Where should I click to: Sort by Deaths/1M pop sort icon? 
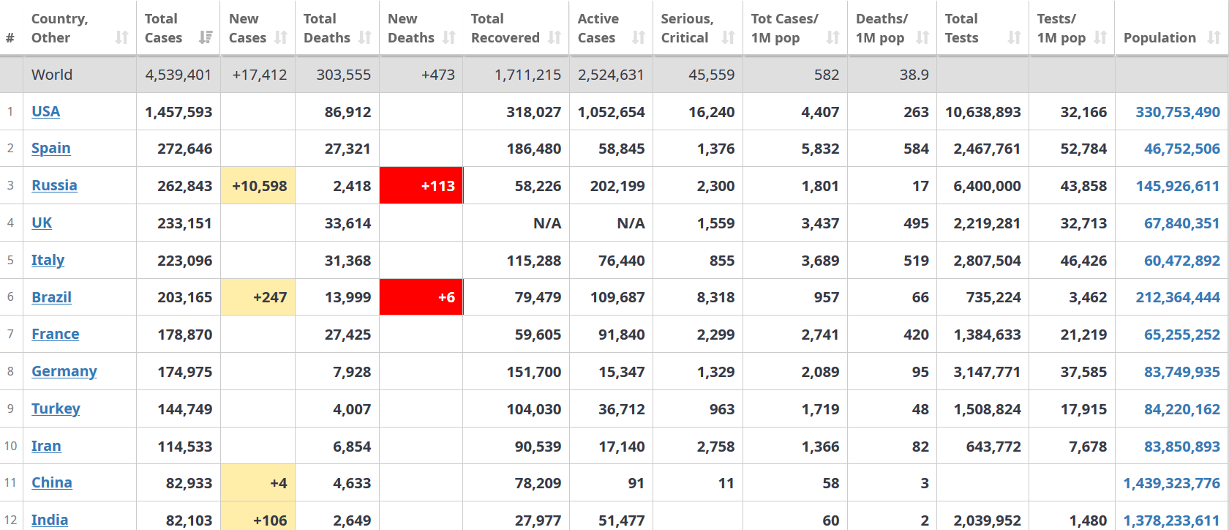(922, 37)
